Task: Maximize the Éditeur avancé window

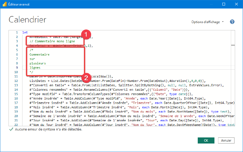Action: [224, 4]
